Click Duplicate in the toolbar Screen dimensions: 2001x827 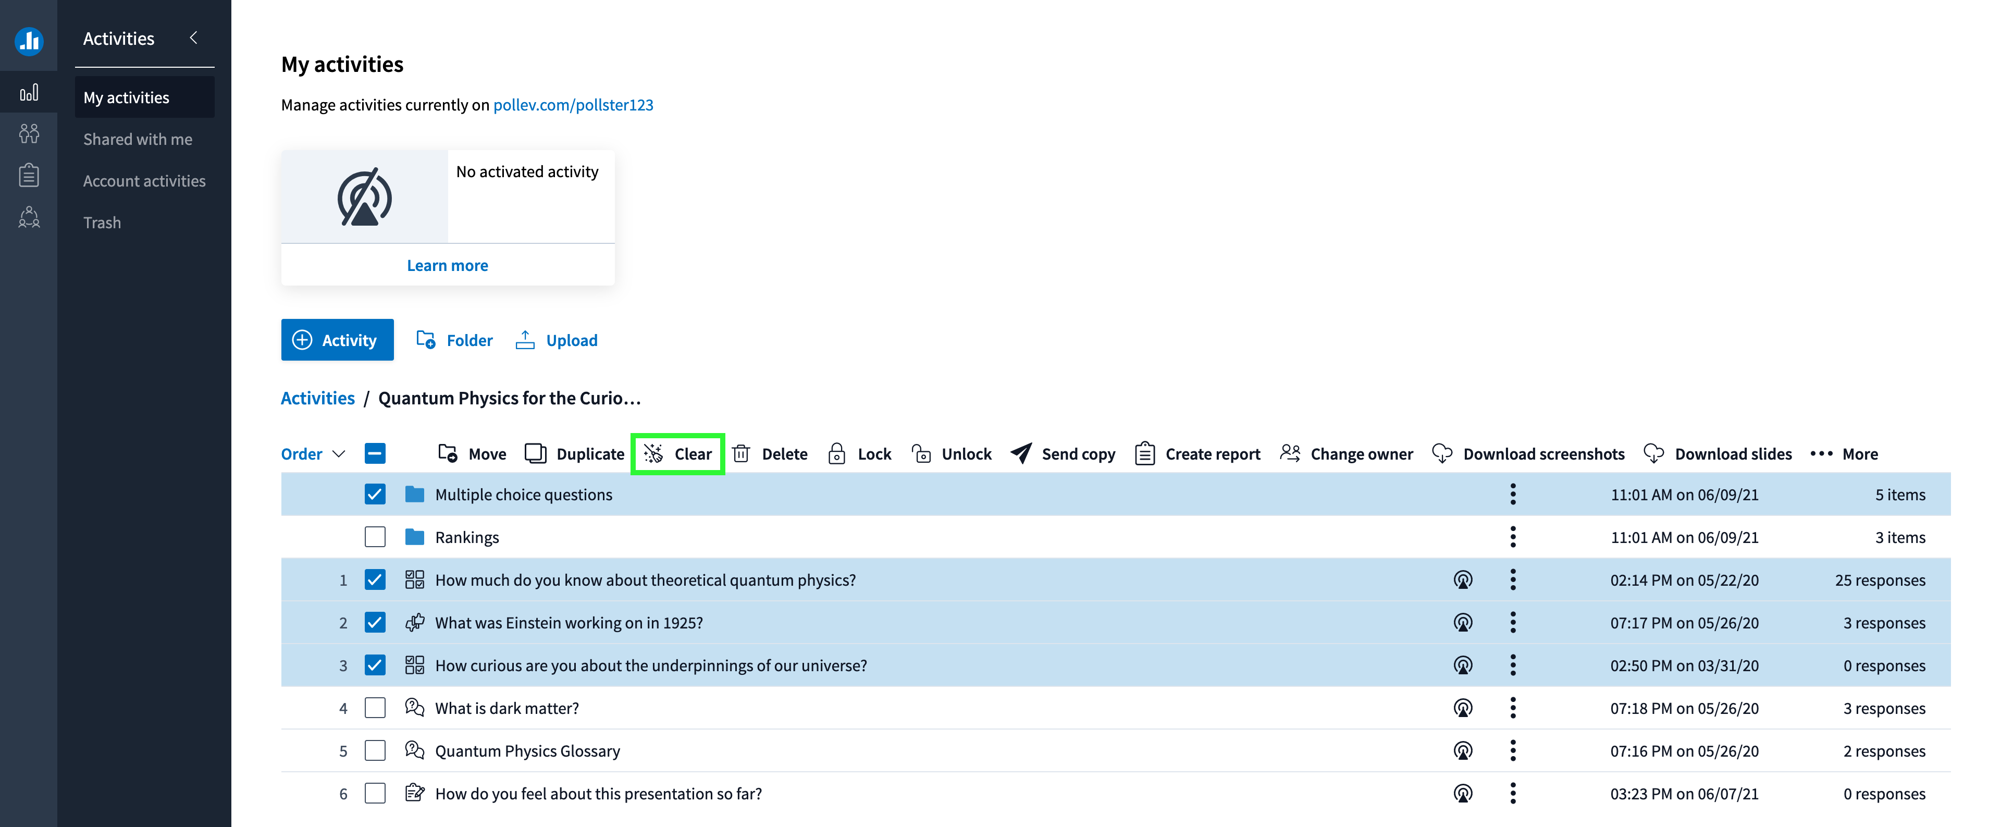coord(575,454)
